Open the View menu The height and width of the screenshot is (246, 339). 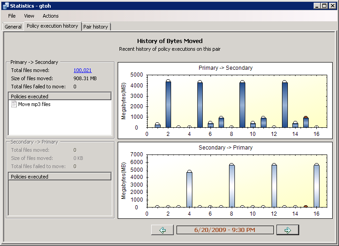[x=29, y=16]
